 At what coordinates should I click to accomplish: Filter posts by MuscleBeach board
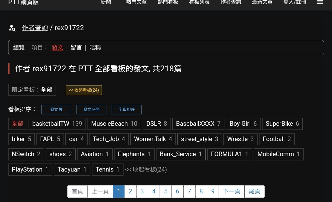(x=114, y=124)
